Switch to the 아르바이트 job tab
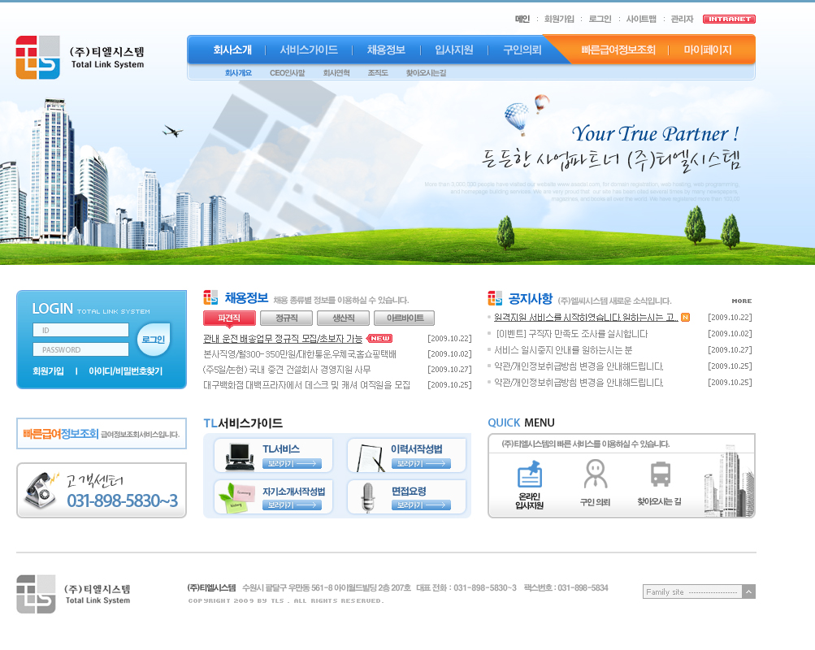The width and height of the screenshot is (815, 650). pos(404,318)
